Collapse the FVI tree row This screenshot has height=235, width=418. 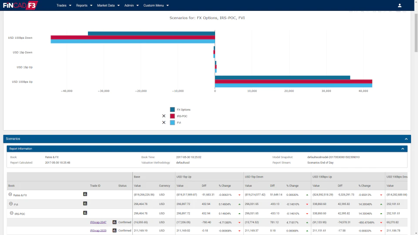[11, 204]
